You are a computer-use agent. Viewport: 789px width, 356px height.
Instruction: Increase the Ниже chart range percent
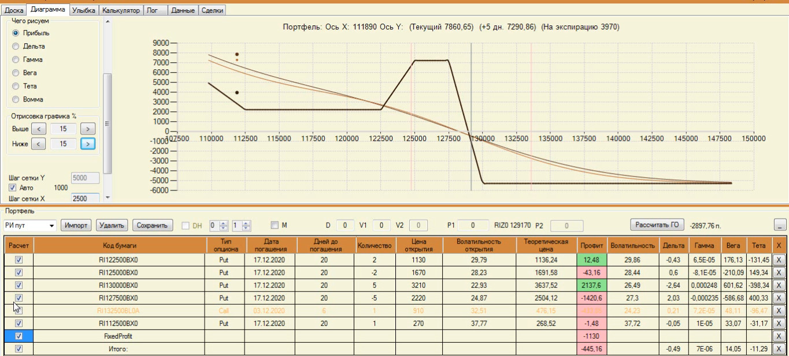tap(88, 144)
